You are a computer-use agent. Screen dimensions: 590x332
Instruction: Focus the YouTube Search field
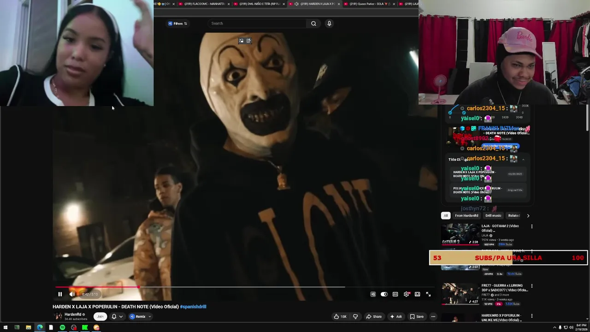[x=257, y=24]
